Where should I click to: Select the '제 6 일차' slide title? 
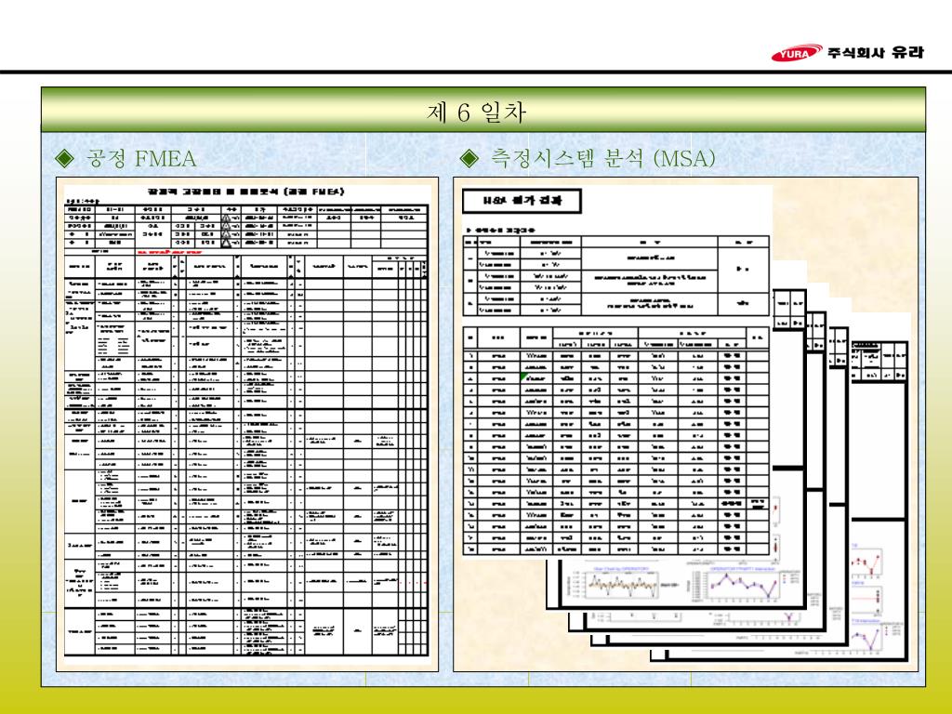(476, 112)
